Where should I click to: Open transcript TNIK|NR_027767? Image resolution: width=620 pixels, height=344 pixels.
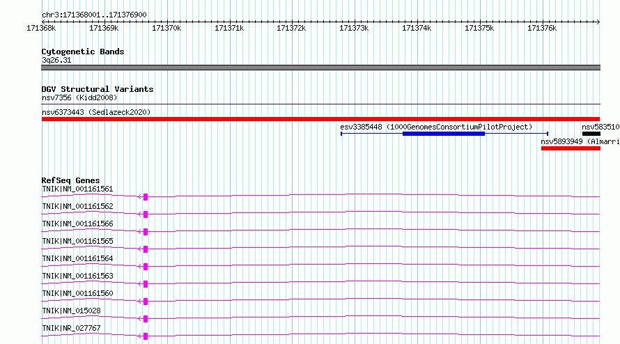(x=71, y=328)
